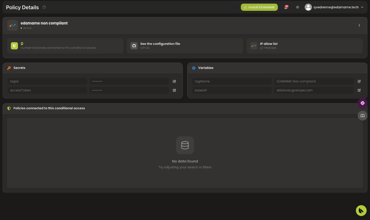Open the three-dot menu for edamame non compliant
This screenshot has width=370, height=220.
pyautogui.click(x=359, y=25)
